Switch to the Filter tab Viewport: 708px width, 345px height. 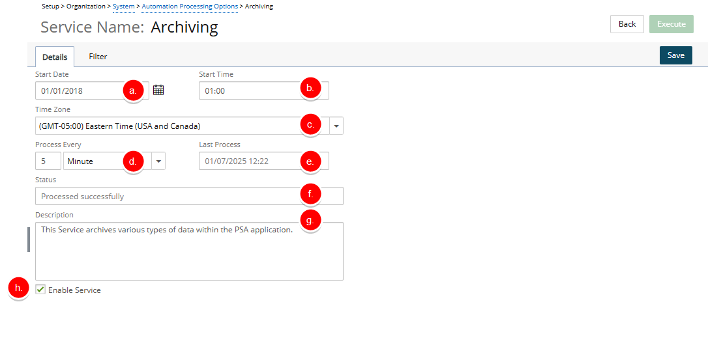(98, 57)
